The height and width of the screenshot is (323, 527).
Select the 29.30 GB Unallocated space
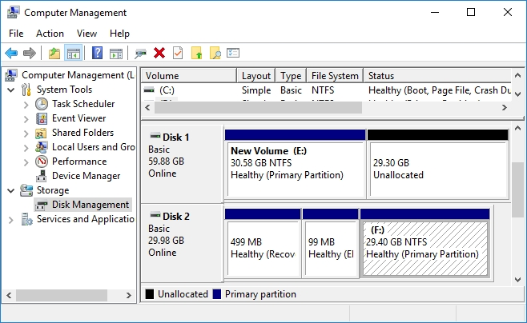(437, 168)
